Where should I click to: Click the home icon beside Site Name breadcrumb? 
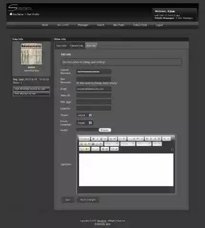click(x=11, y=14)
